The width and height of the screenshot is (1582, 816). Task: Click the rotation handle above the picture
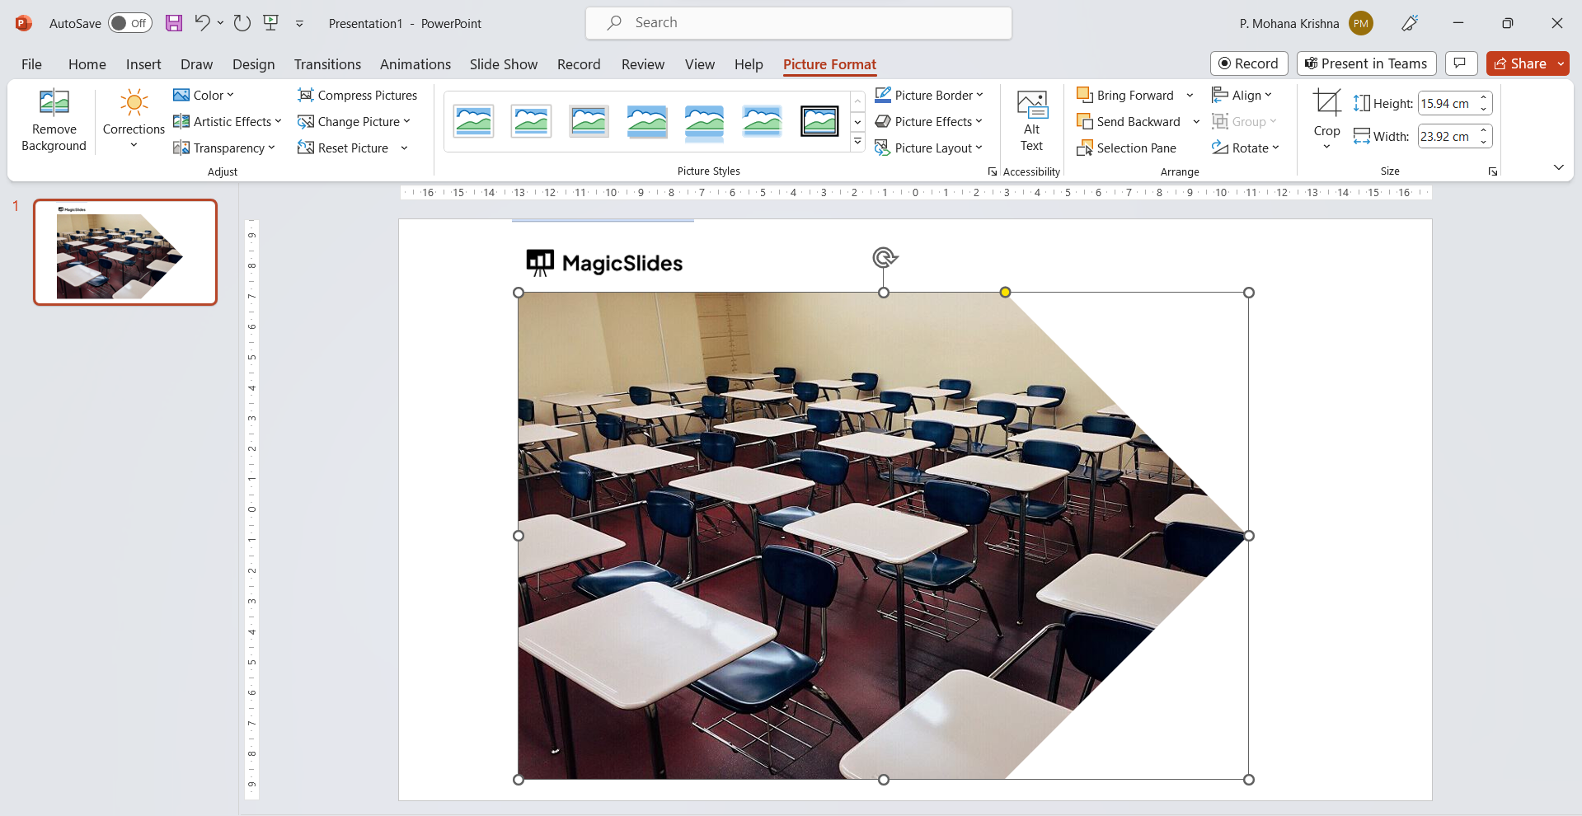point(884,258)
